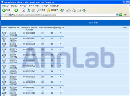Click the Internet Explorer page icon in title bar

coord(2,2)
